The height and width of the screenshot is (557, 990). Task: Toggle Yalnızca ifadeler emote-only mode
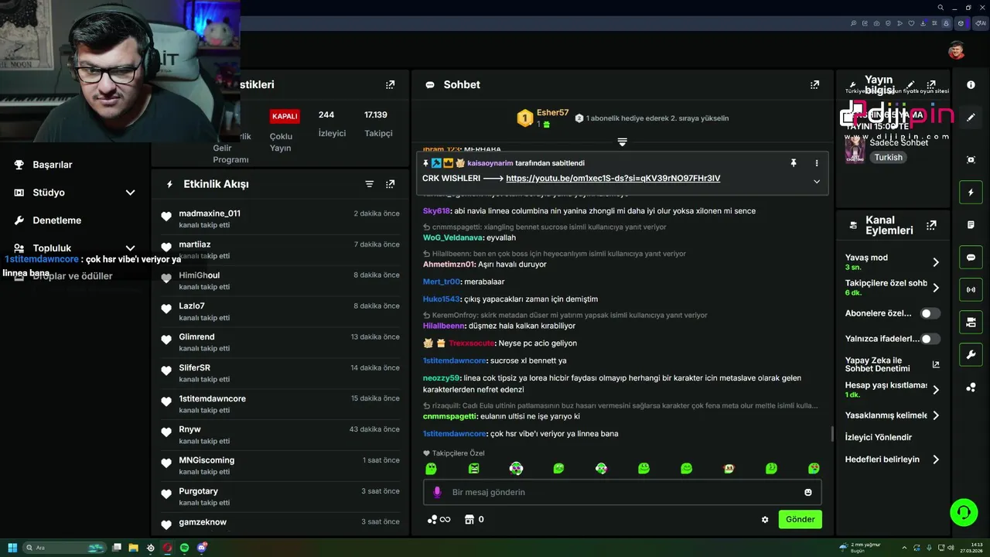(x=930, y=339)
